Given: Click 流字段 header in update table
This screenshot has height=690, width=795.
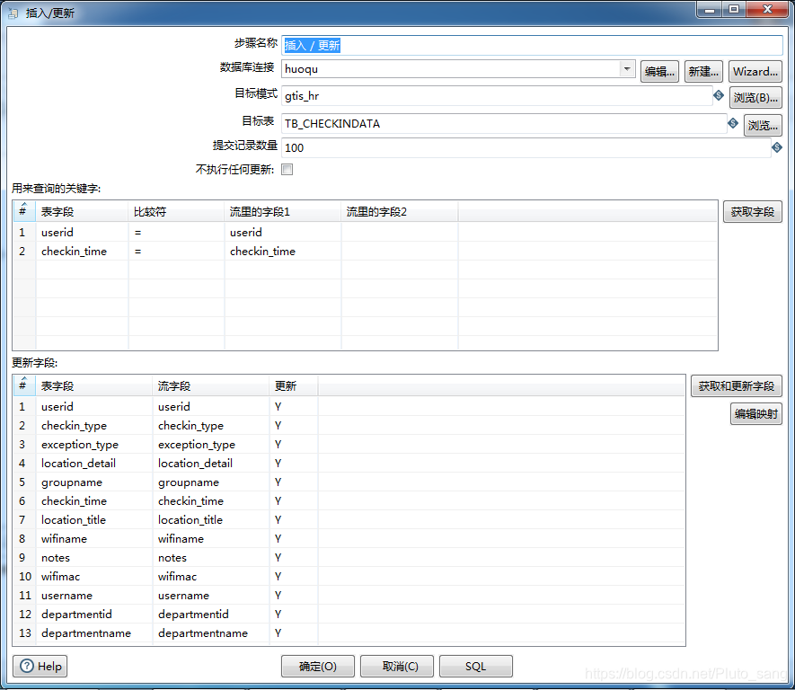Looking at the screenshot, I should click(210, 385).
